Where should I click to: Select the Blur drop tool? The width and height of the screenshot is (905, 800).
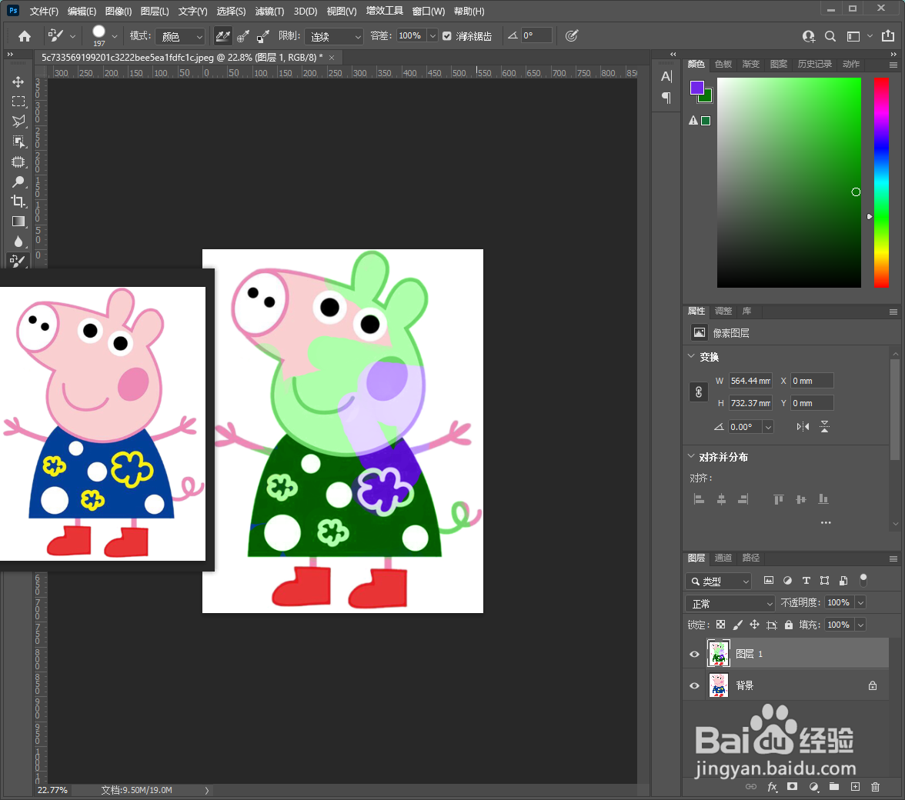pos(18,242)
